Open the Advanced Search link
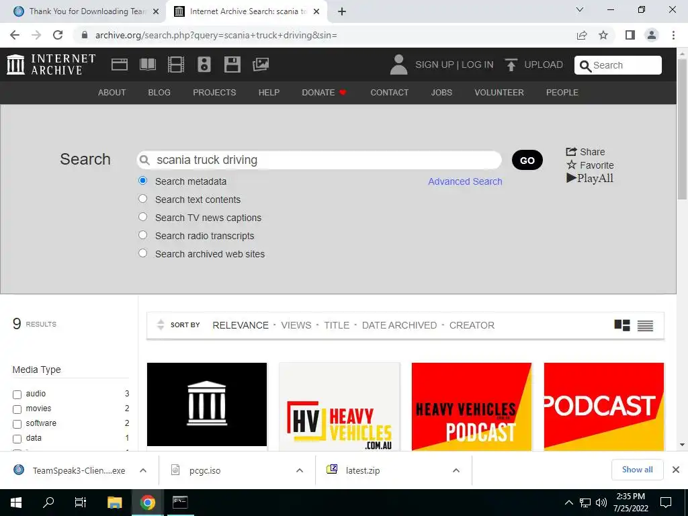This screenshot has height=516, width=688. click(465, 181)
